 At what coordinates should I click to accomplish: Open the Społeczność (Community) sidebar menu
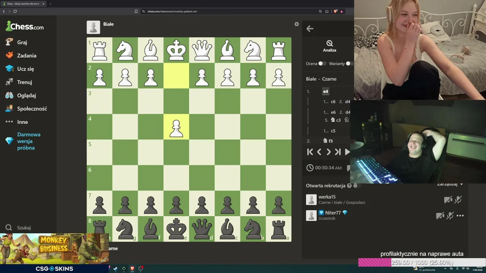[x=26, y=108]
